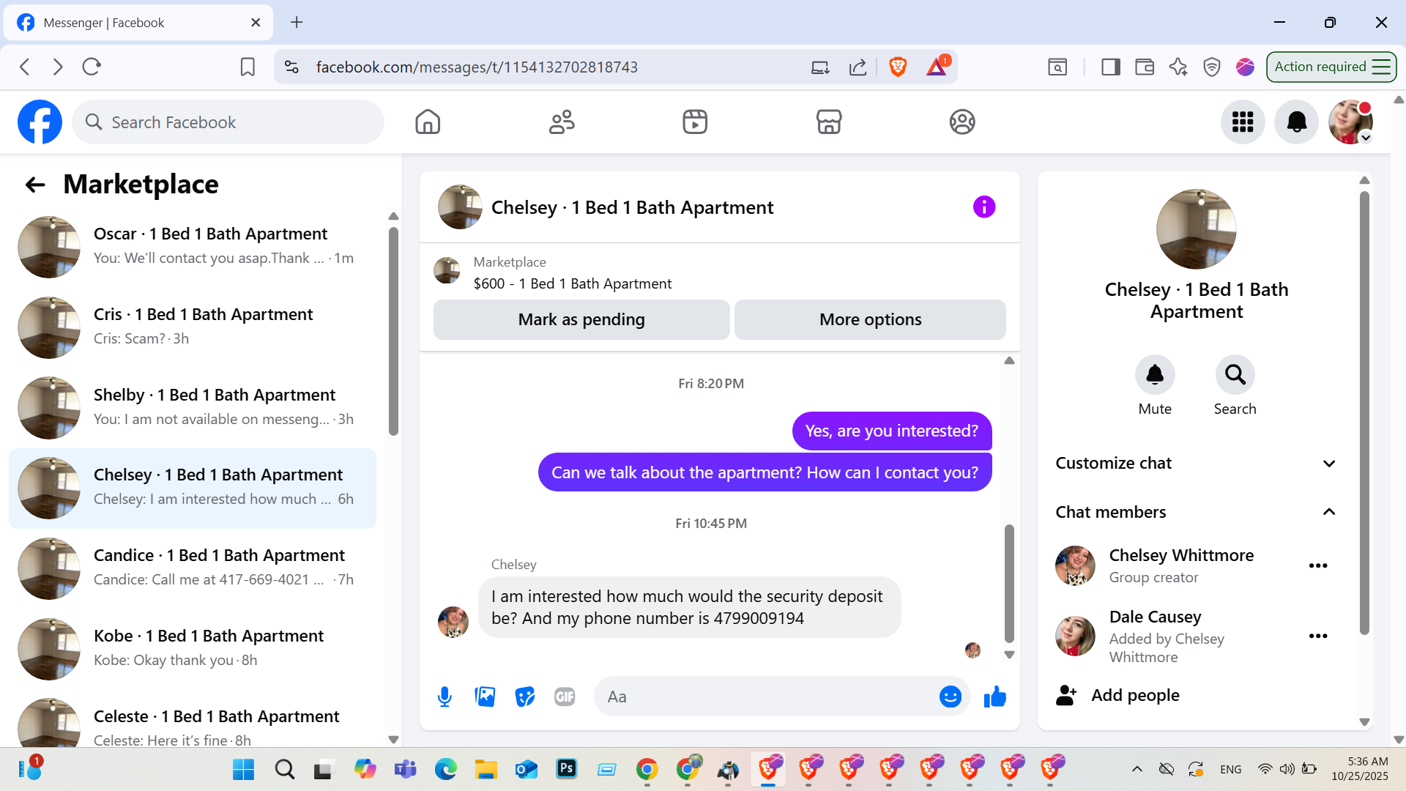The image size is (1406, 791).
Task: Click the browser address bar URL
Action: [477, 67]
